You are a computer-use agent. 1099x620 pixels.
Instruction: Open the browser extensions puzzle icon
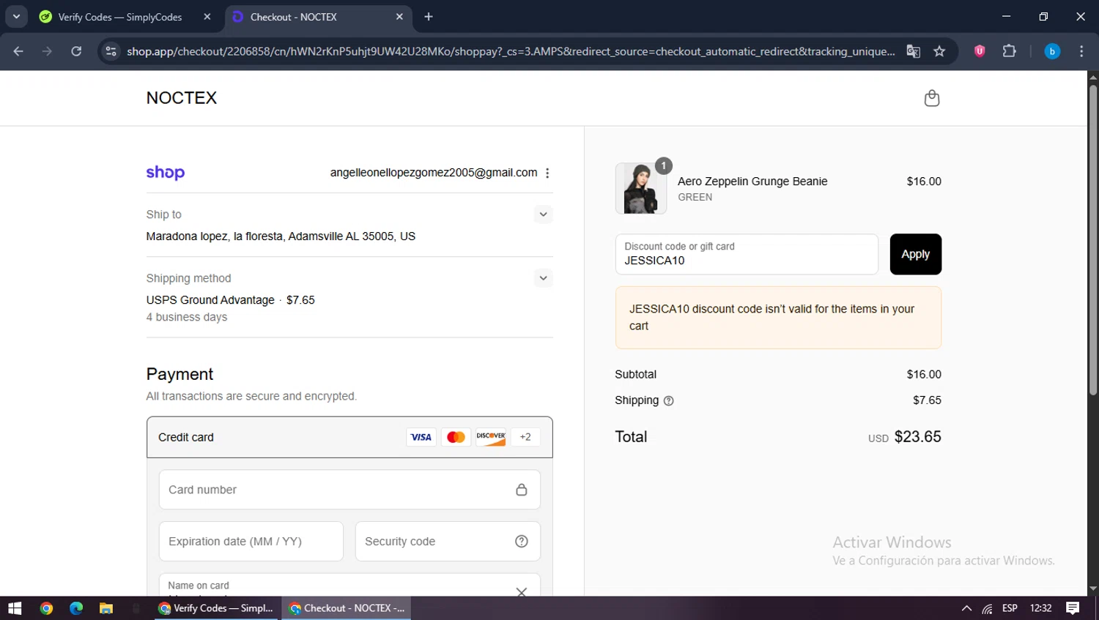click(1009, 51)
